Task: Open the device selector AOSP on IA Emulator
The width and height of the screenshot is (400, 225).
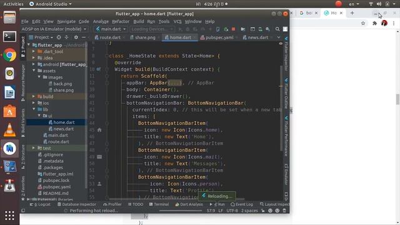Action: [54, 29]
